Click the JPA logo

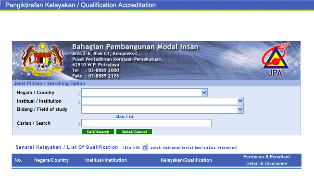(x=276, y=59)
